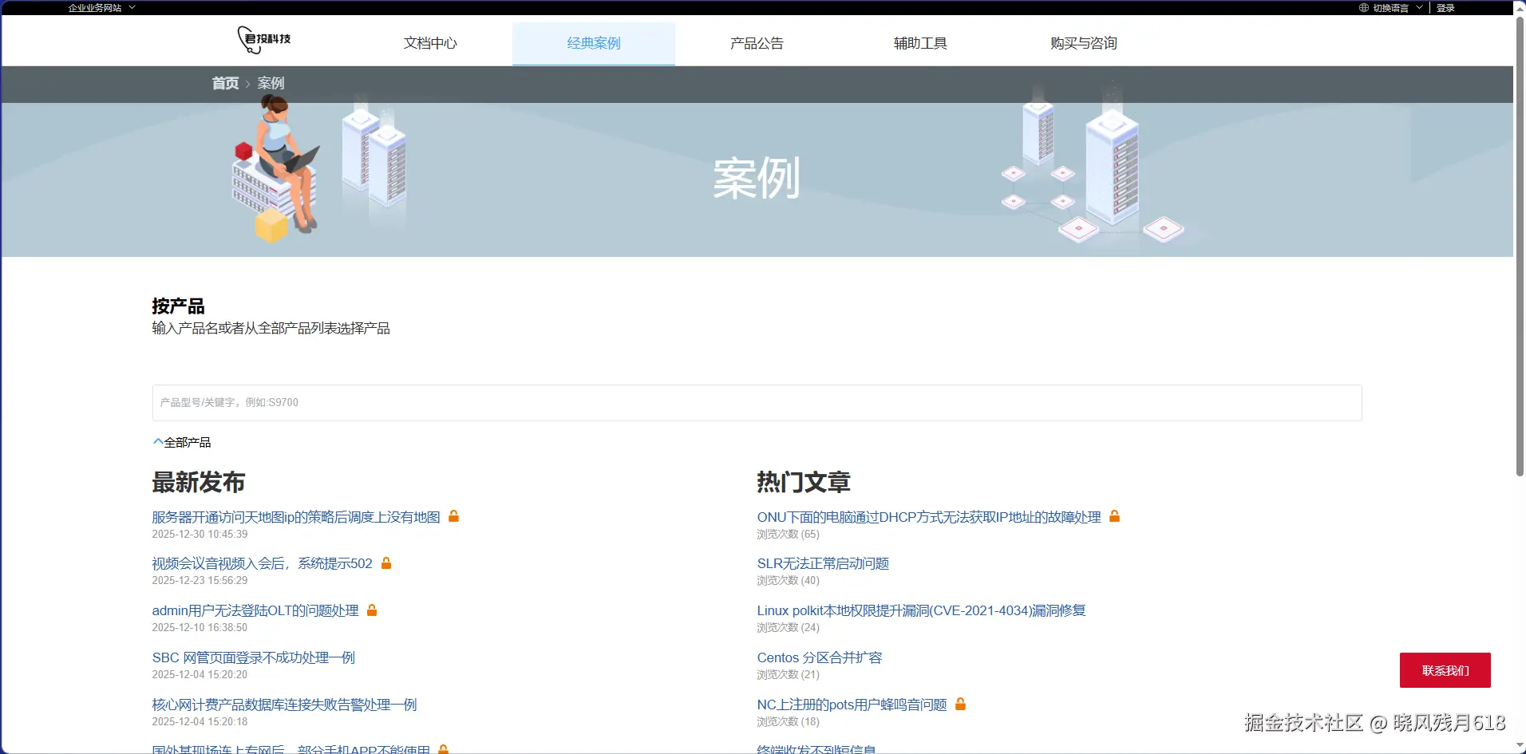The height and width of the screenshot is (754, 1526).
Task: Select the 经典案例 tab
Action: [x=594, y=43]
